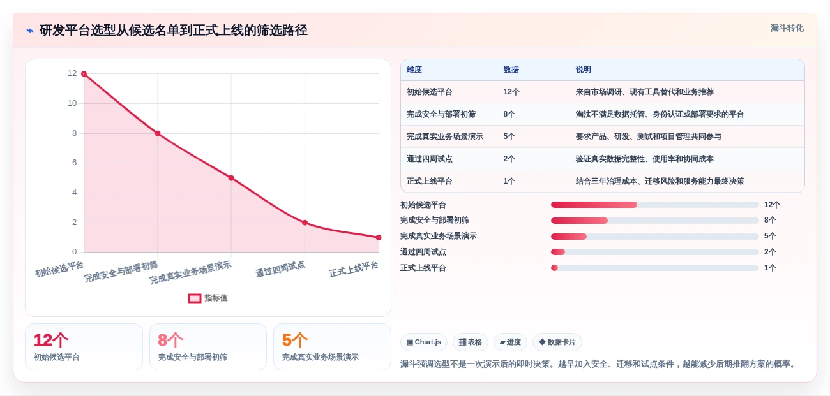Click description 要求产品、研发、测试和项目管理共同参与

click(x=649, y=136)
